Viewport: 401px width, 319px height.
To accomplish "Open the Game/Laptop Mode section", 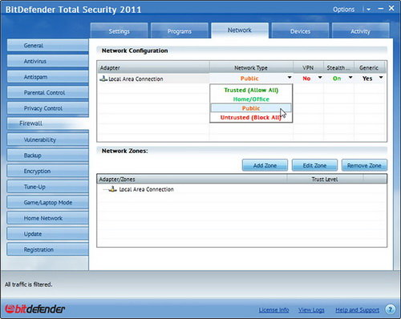I will coord(47,203).
